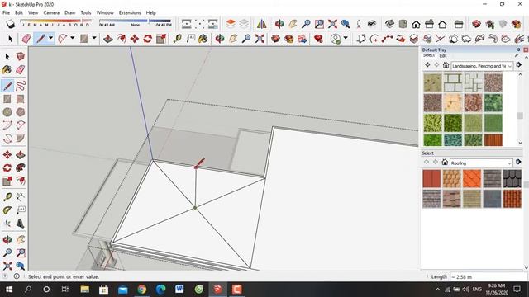The width and height of the screenshot is (529, 297).
Task: Click the user account sign-in icon
Action: (x=335, y=39)
